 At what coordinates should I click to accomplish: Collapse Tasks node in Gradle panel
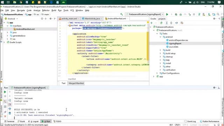pos(157,34)
